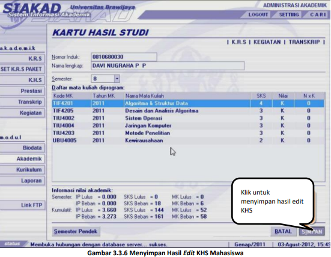Open SETTING in the top bar
This screenshot has height=257, width=331.
(x=289, y=14)
